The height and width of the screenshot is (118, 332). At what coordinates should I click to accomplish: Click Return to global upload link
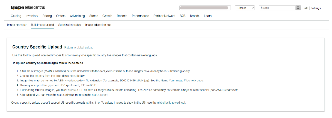(79, 48)
